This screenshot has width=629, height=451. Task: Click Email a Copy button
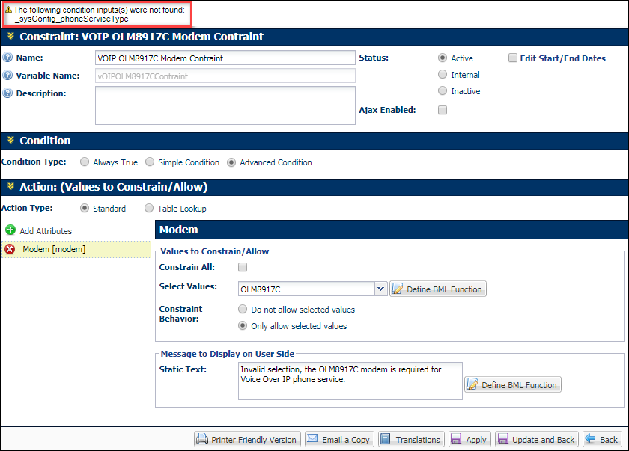coord(339,439)
